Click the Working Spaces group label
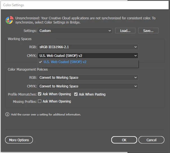 point(20,39)
